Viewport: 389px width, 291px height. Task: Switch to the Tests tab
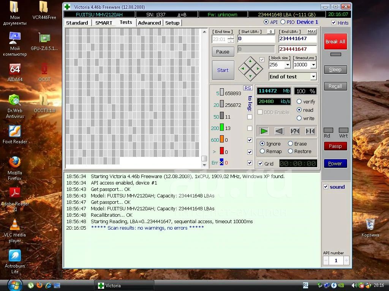click(126, 22)
